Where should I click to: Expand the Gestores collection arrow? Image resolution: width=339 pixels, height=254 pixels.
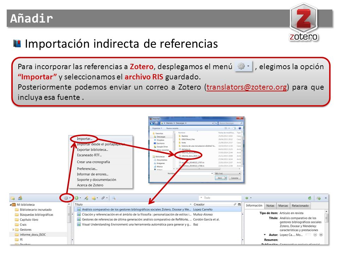click(13, 230)
